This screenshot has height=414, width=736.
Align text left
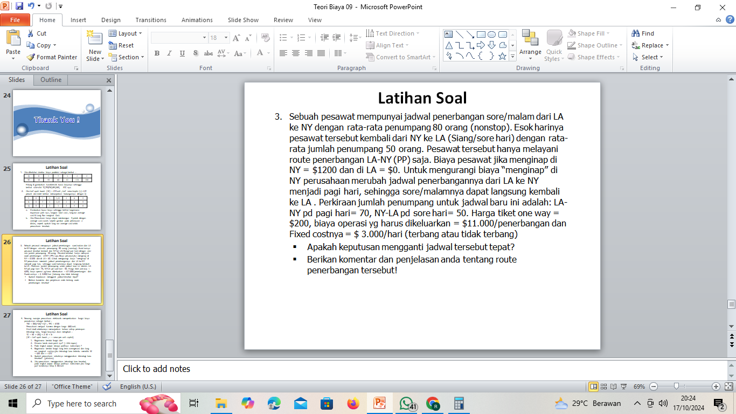[283, 53]
